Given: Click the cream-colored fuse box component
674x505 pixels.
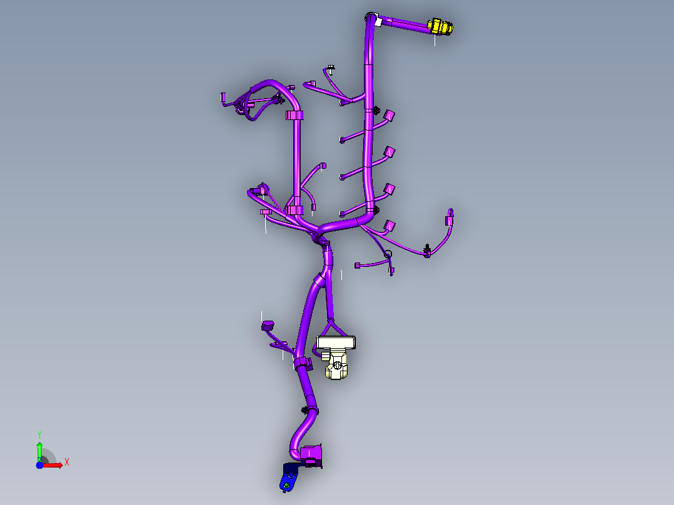Looking at the screenshot, I should pyautogui.click(x=336, y=357).
